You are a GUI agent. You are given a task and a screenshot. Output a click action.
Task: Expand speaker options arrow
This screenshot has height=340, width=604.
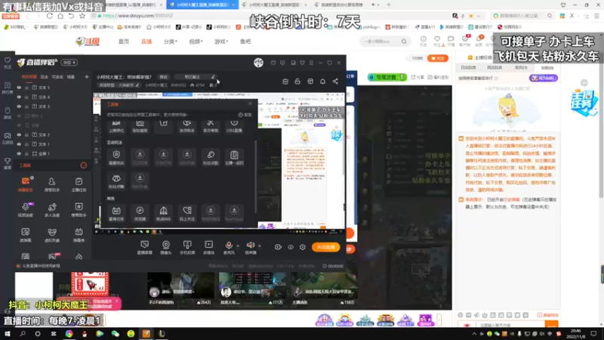coord(260,246)
